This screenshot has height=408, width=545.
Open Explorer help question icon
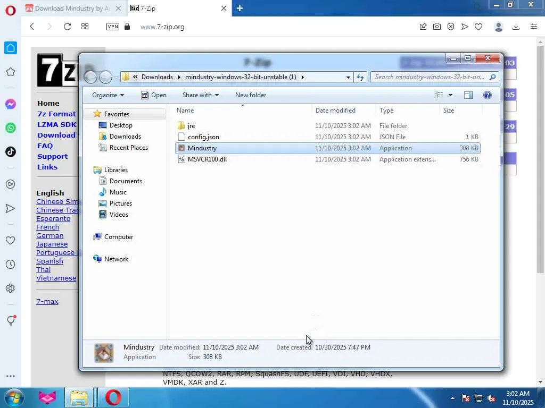tap(488, 95)
